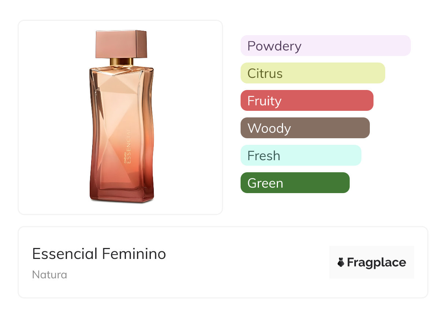Click the Citrus text label
446x316 pixels.
point(265,74)
